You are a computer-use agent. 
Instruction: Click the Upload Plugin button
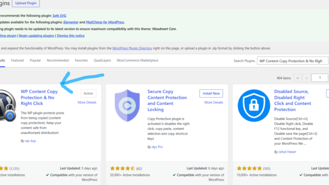coord(26,3)
